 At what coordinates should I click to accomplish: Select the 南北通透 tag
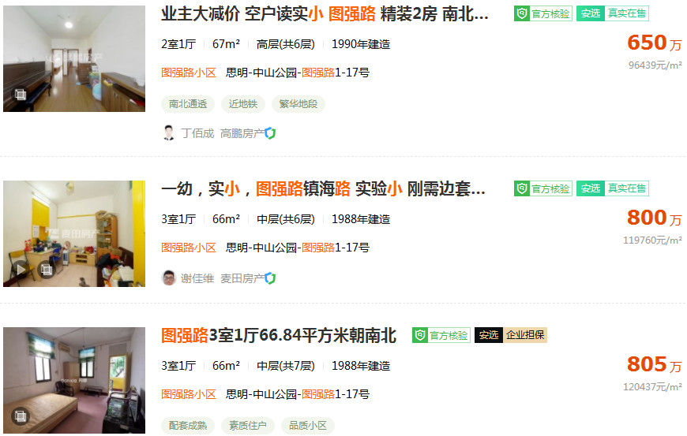tap(187, 104)
